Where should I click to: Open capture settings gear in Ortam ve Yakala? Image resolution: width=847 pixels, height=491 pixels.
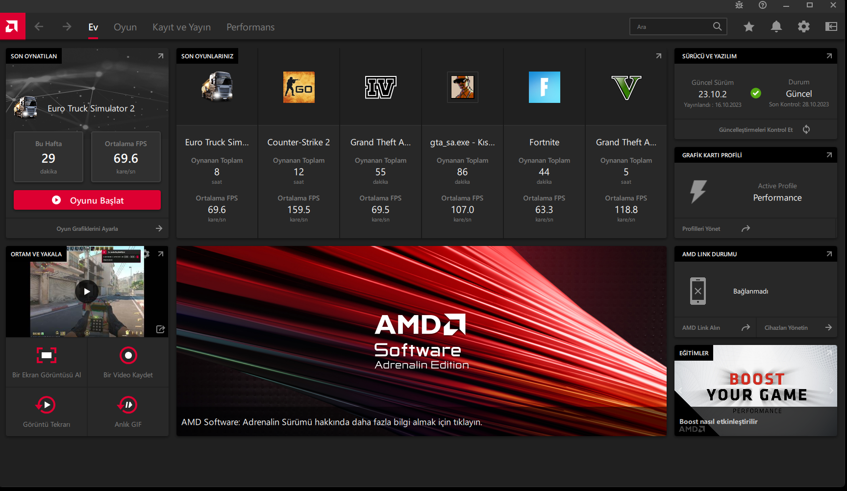(x=146, y=254)
